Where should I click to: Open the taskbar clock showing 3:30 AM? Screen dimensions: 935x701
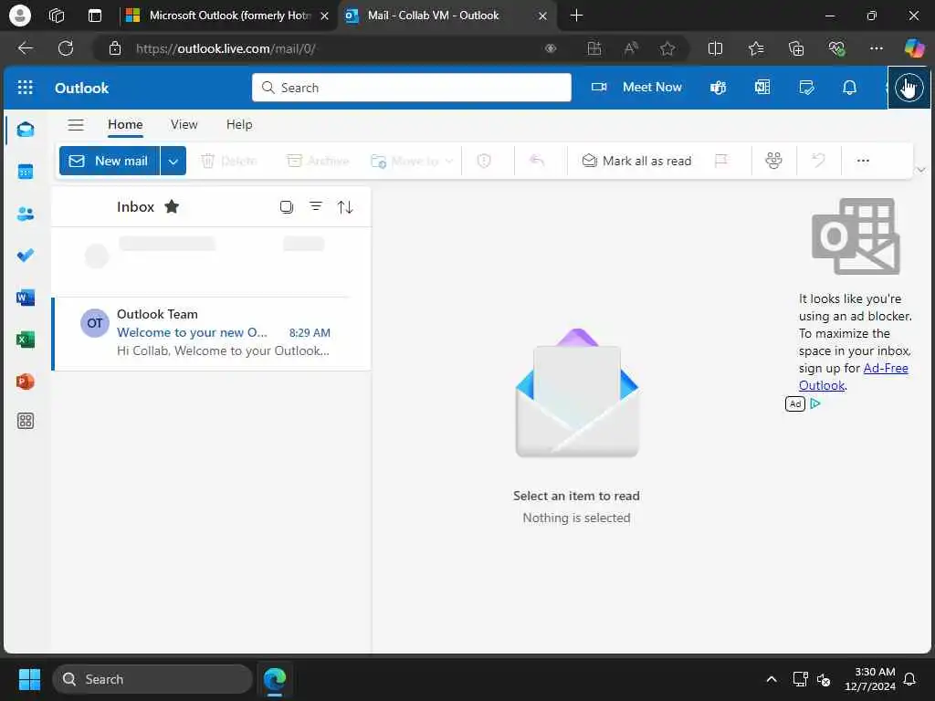(870, 679)
